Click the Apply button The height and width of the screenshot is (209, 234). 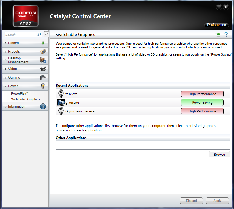217,201
